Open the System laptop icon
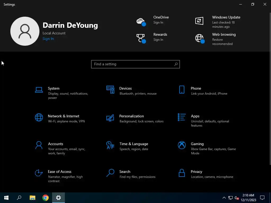 pos(39,90)
